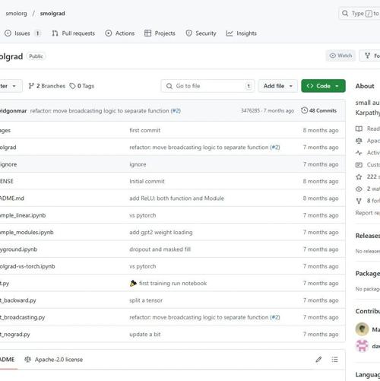Click the Pull requests branch icon

click(x=55, y=33)
